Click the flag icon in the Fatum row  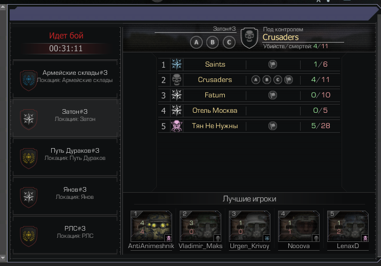tap(272, 95)
